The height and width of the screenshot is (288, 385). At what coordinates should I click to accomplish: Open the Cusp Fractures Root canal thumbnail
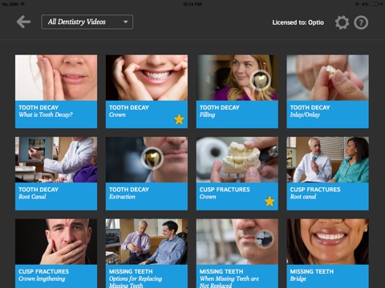(x=328, y=160)
